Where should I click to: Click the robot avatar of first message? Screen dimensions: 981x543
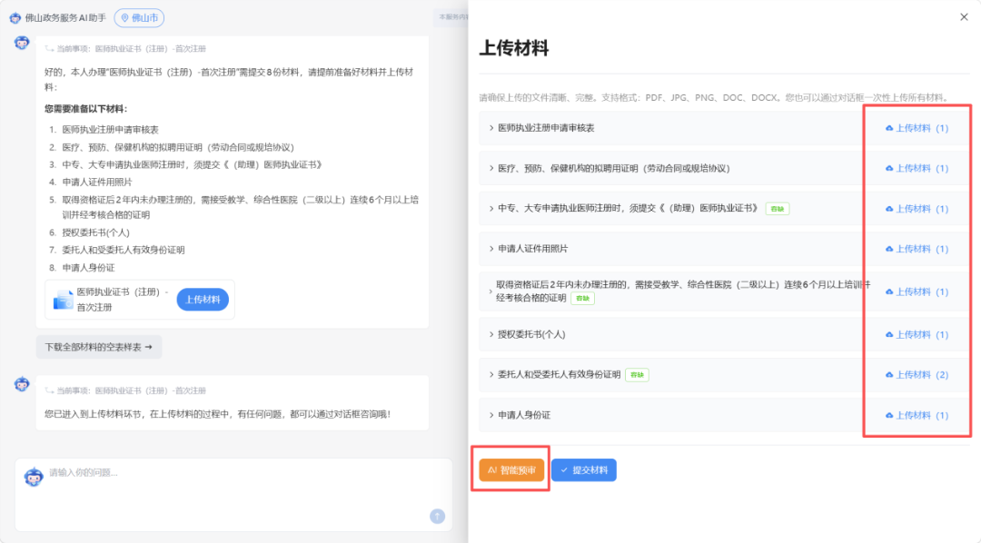coord(22,43)
